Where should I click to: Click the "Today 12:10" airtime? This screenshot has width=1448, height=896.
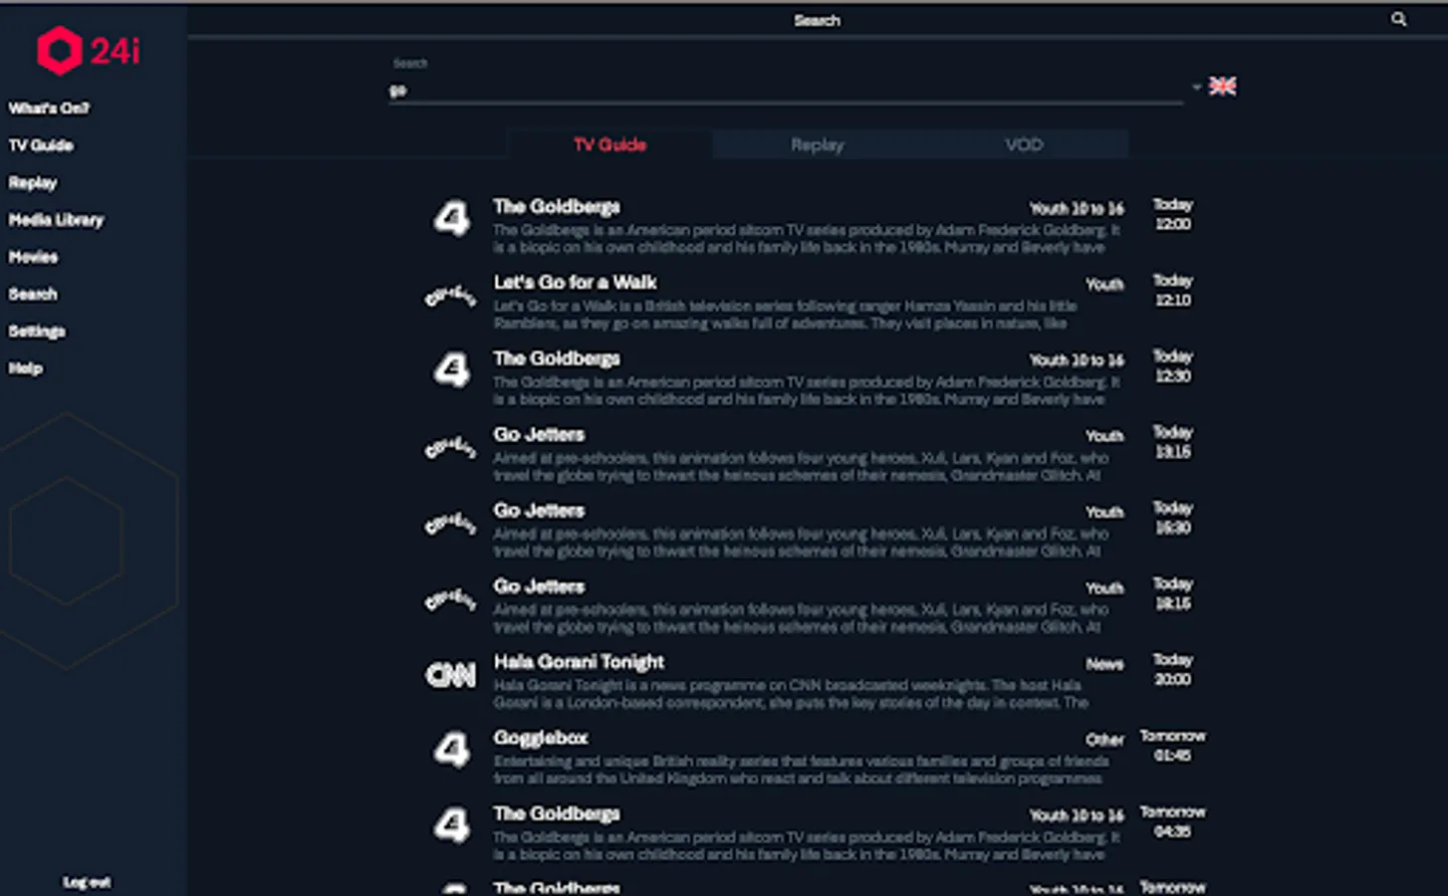click(1173, 290)
